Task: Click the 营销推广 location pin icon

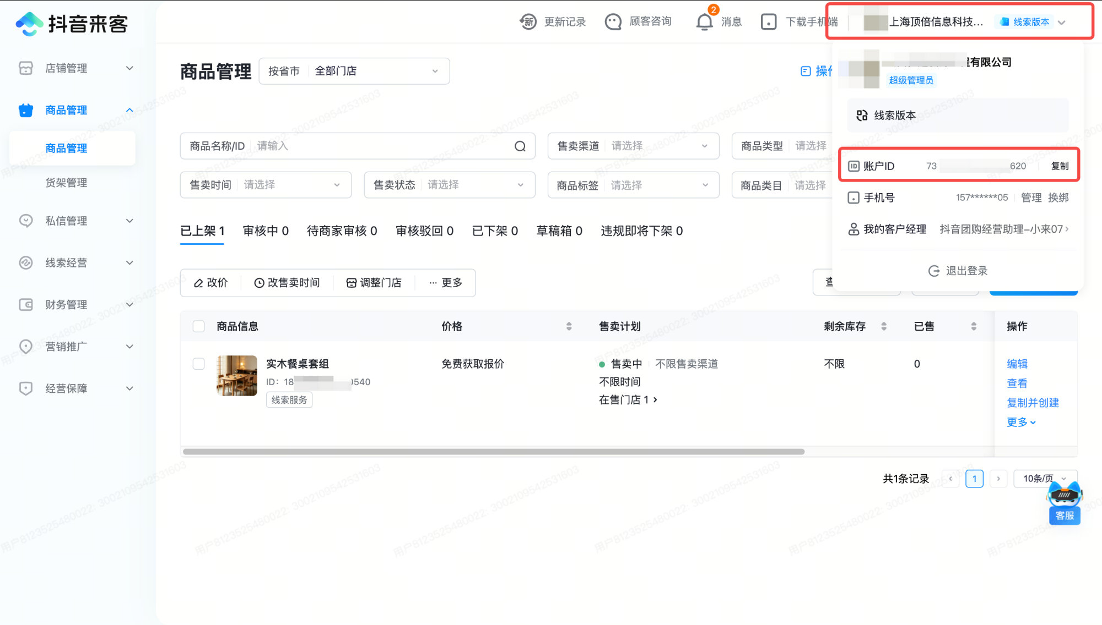Action: 26,347
